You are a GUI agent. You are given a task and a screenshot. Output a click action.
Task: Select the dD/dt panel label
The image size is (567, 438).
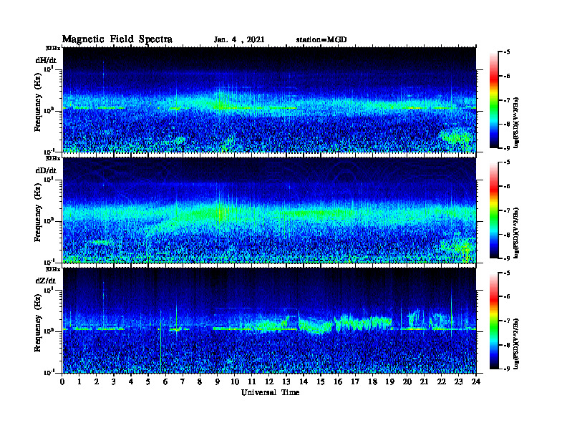click(46, 170)
